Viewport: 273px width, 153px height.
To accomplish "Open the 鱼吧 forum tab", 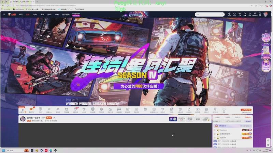I will 57,15.
